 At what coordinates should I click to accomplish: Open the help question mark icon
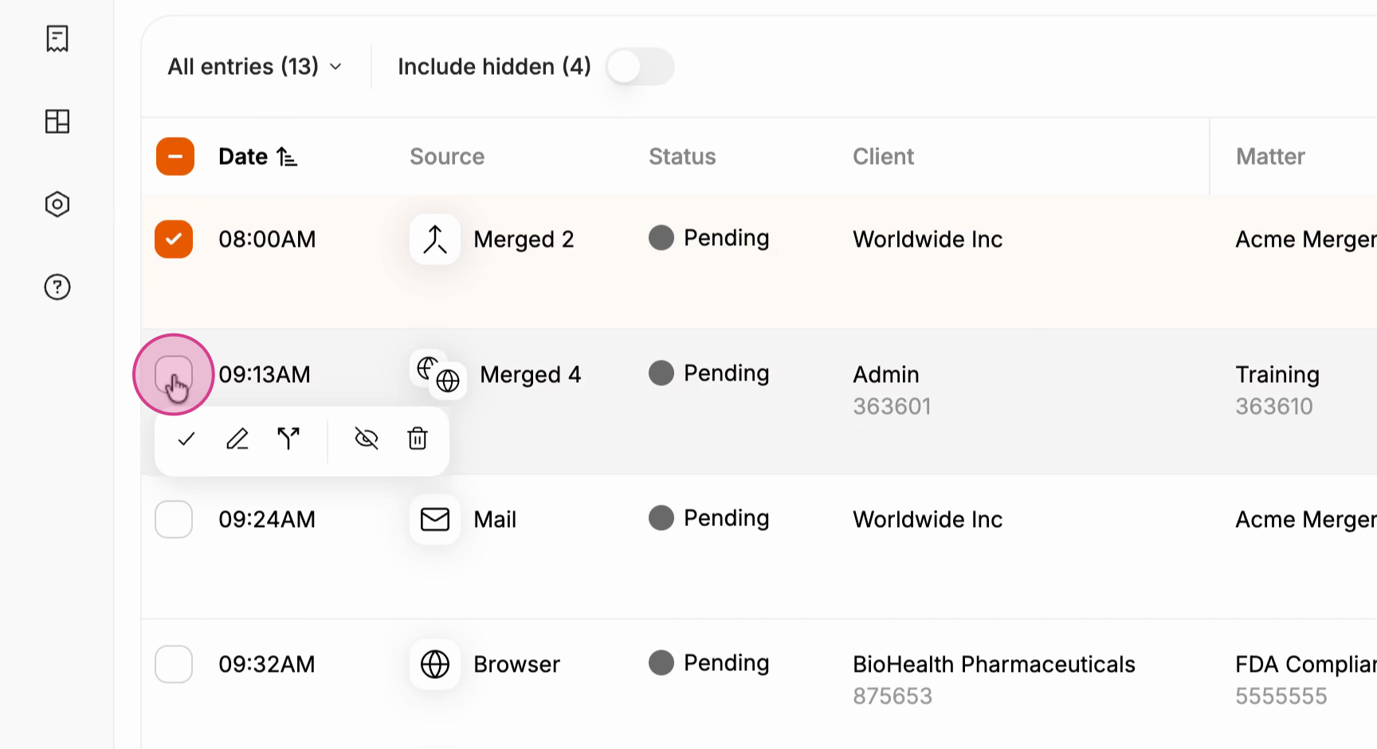click(x=57, y=287)
